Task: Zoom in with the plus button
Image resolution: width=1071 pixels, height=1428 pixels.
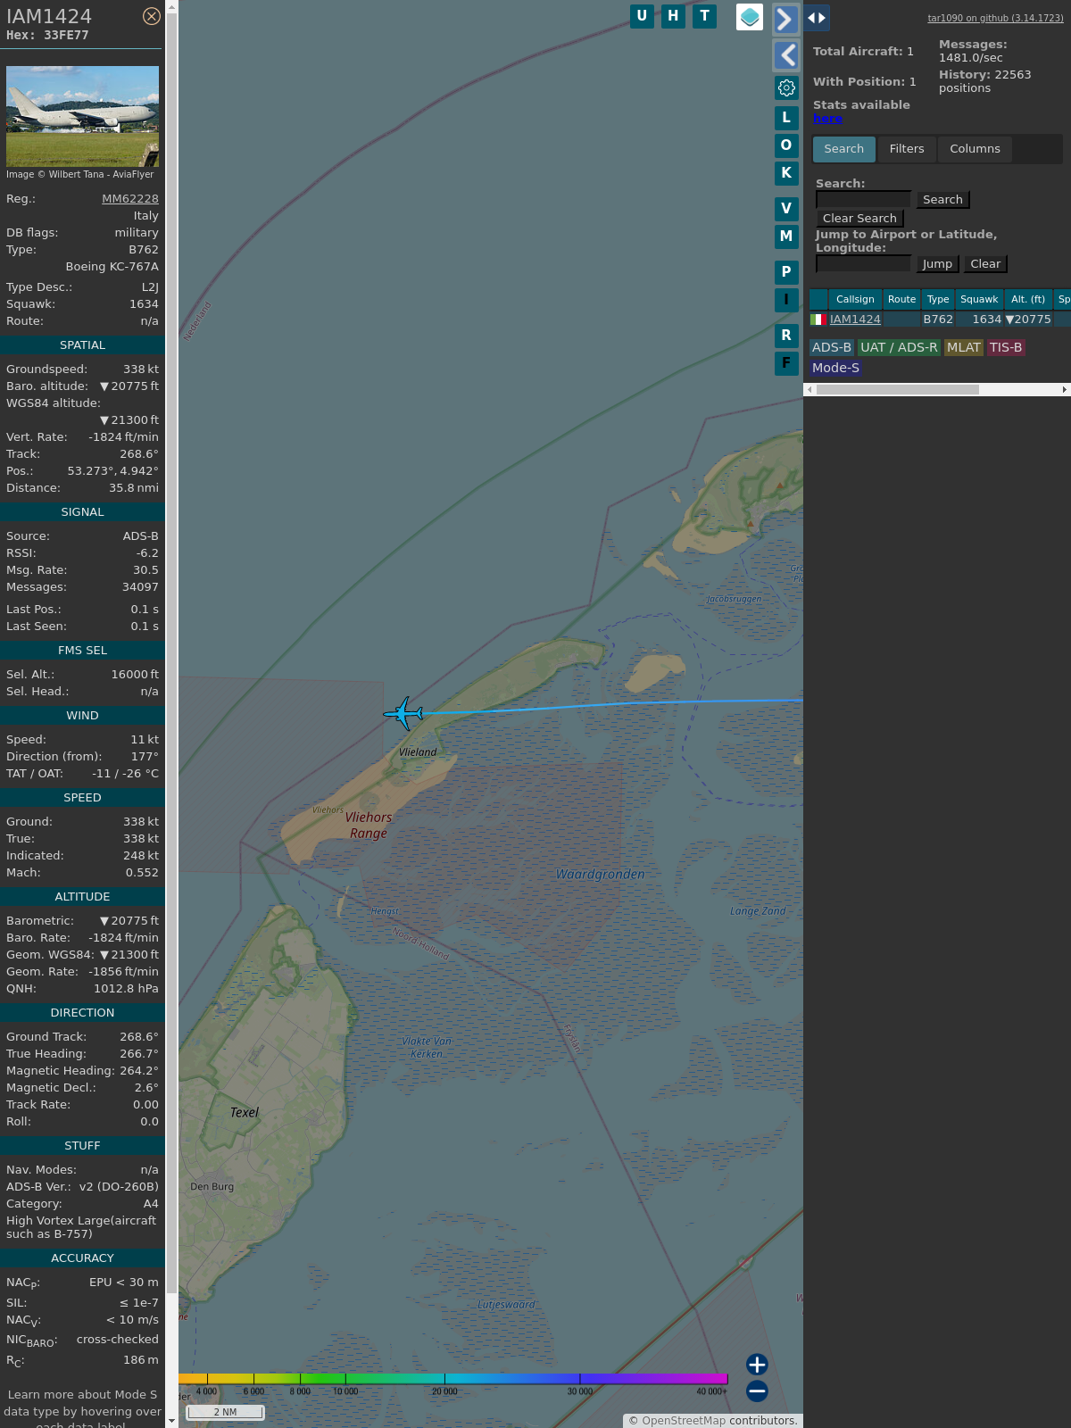Action: (757, 1364)
